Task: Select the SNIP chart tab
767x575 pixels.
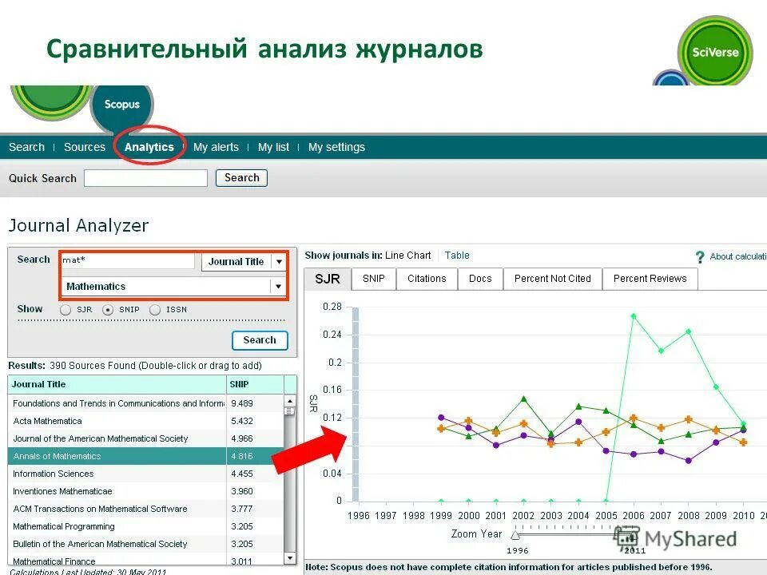Action: coord(374,279)
